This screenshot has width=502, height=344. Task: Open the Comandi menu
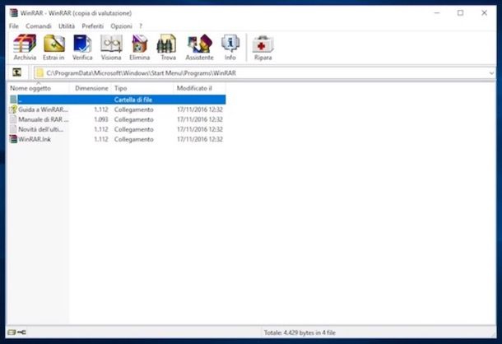(39, 26)
